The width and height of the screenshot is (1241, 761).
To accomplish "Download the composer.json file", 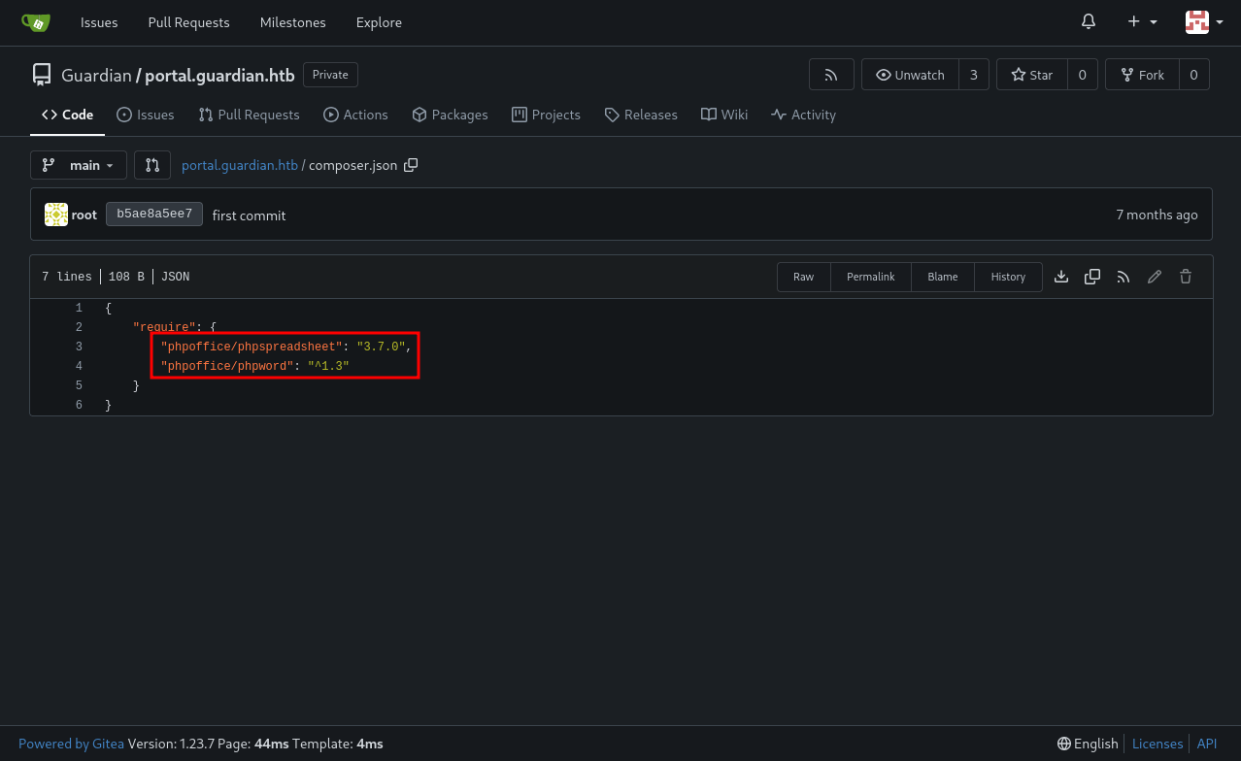I will (1061, 277).
